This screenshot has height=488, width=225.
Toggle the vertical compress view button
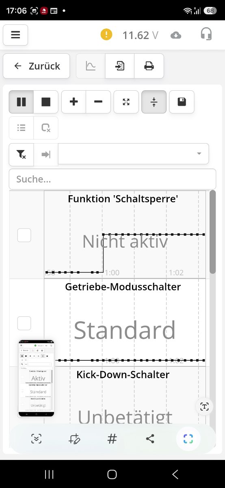click(x=154, y=102)
